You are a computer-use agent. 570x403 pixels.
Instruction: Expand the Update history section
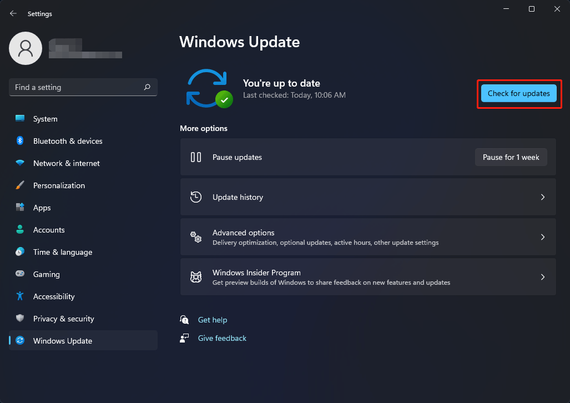click(542, 197)
